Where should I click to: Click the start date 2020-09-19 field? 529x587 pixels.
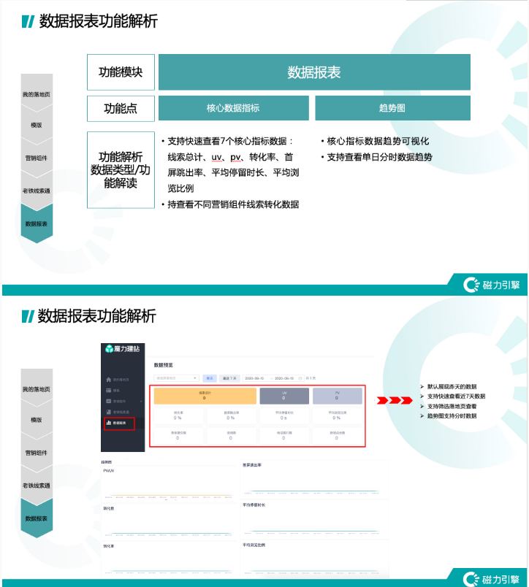(254, 378)
